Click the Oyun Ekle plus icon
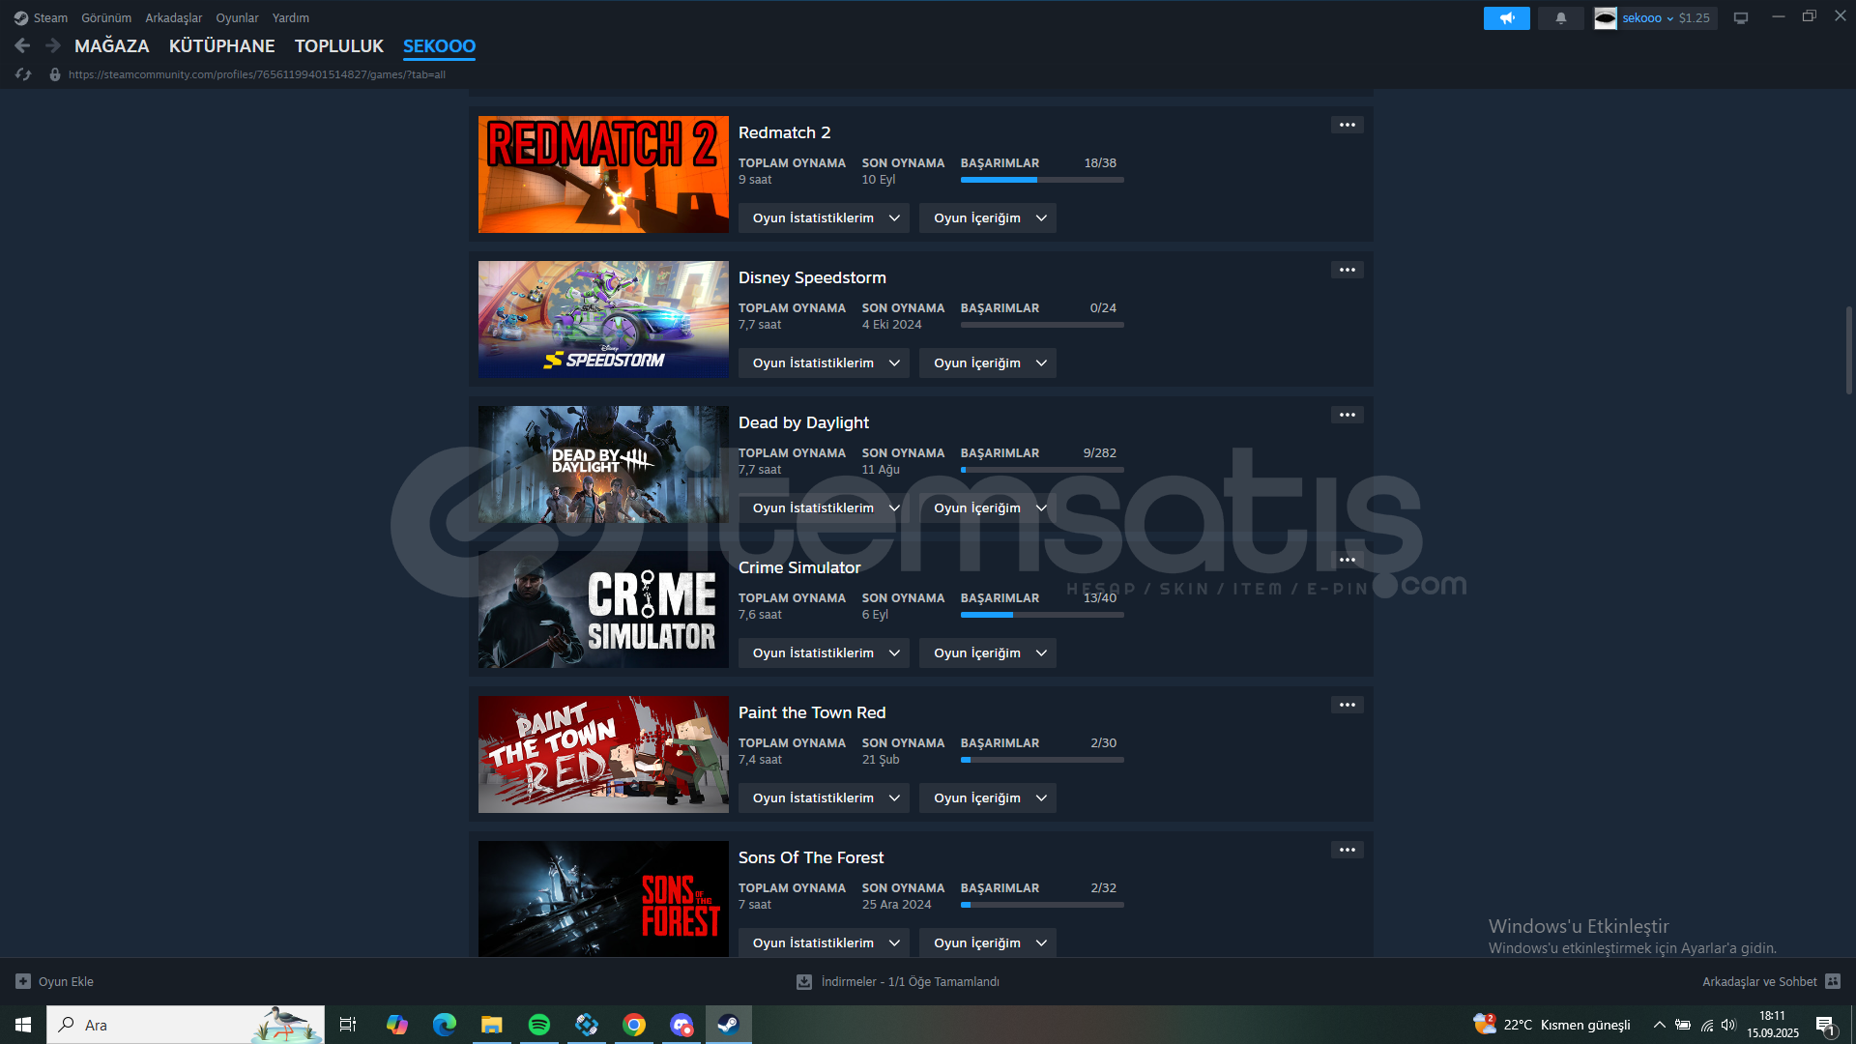 coord(23,981)
